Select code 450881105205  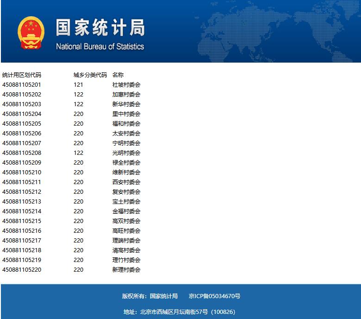[22, 124]
